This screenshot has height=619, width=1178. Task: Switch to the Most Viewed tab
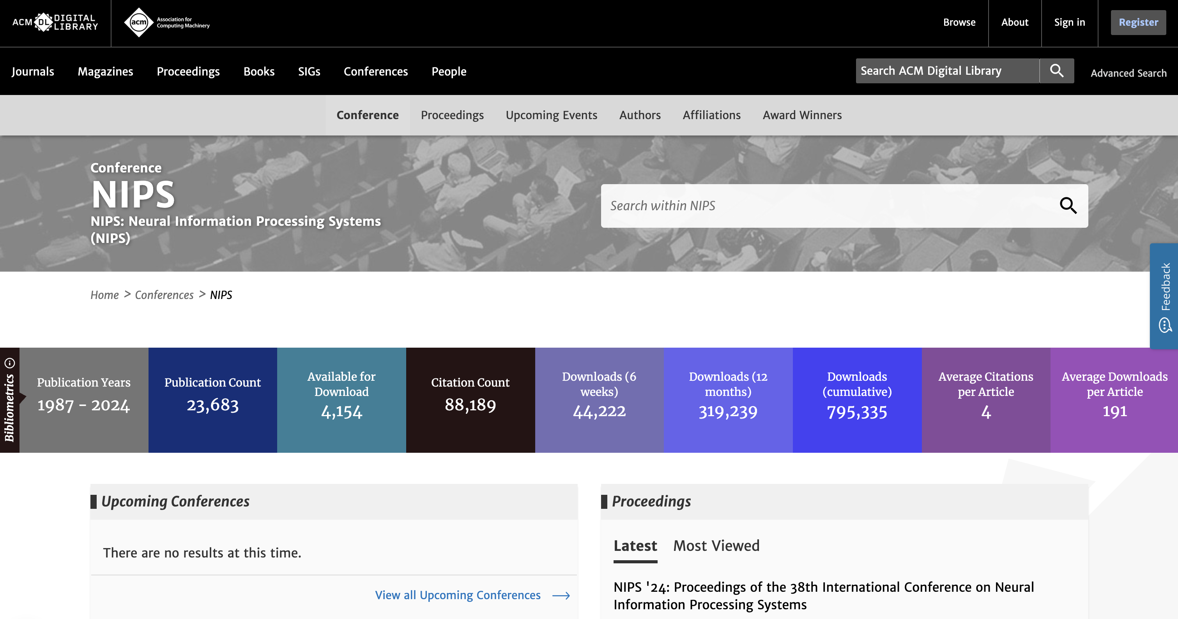coord(716,545)
